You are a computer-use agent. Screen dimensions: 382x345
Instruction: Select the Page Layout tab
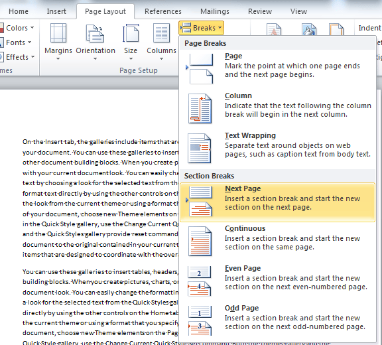point(105,11)
